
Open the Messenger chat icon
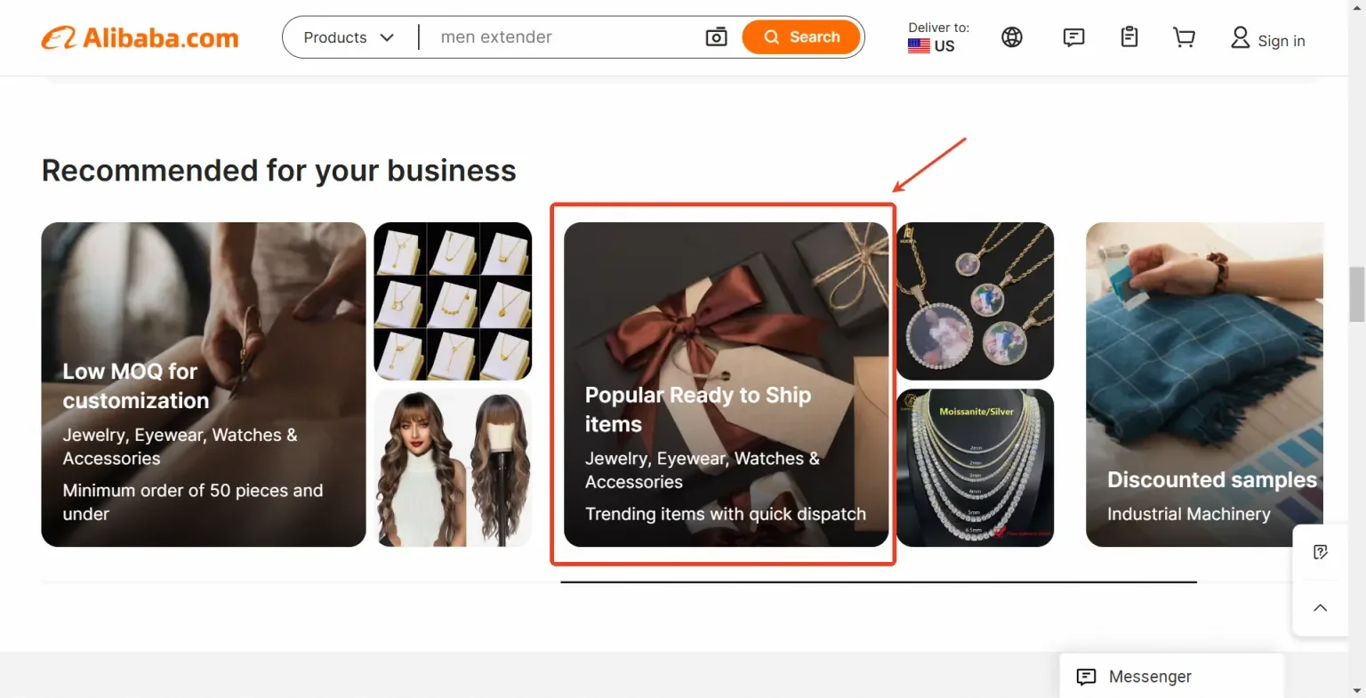pos(1087,677)
